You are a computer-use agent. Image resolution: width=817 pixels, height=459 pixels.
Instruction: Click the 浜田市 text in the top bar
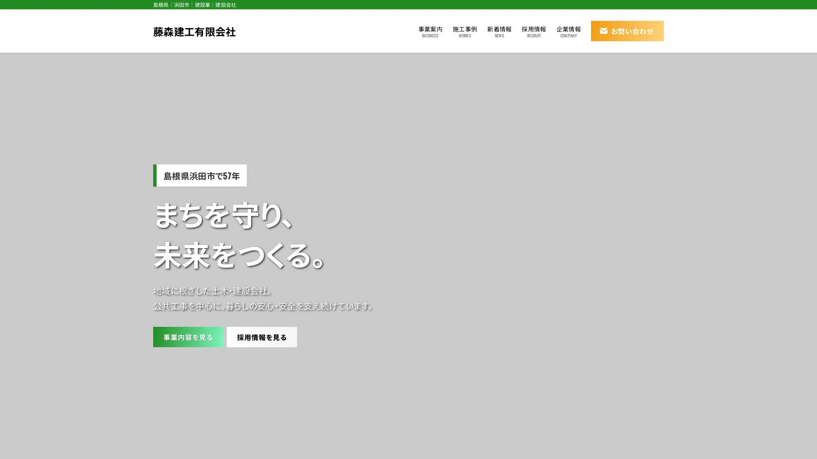[x=182, y=5]
